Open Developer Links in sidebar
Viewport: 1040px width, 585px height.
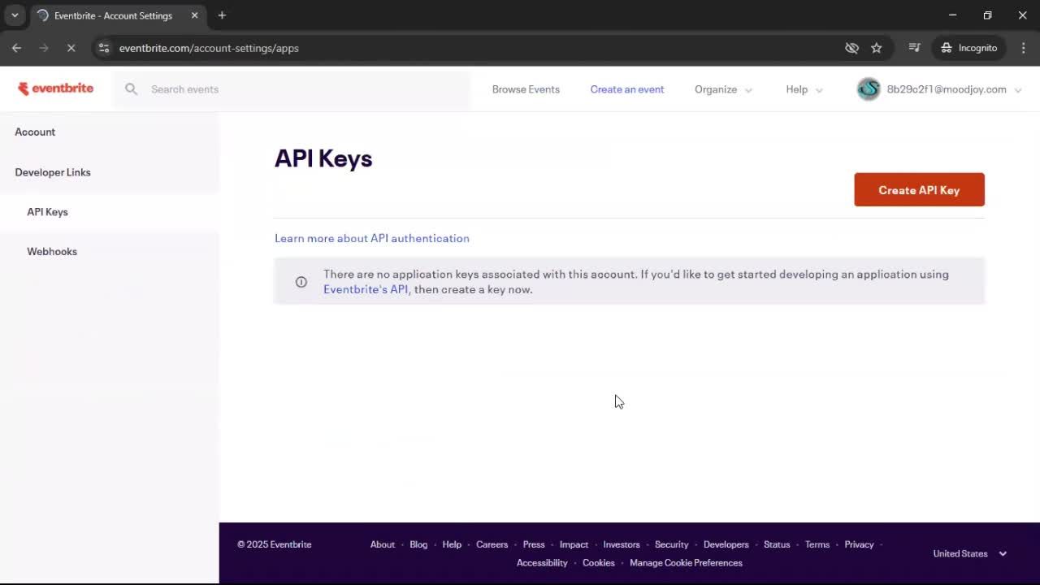pyautogui.click(x=53, y=172)
